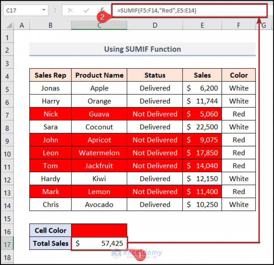The height and width of the screenshot is (265, 274).
Task: Select column D header
Action: (x=155, y=25)
